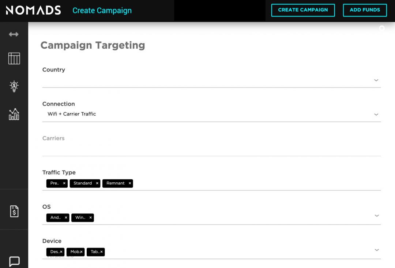Expand the Device dropdown chevron
This screenshot has width=395, height=268.
click(377, 250)
